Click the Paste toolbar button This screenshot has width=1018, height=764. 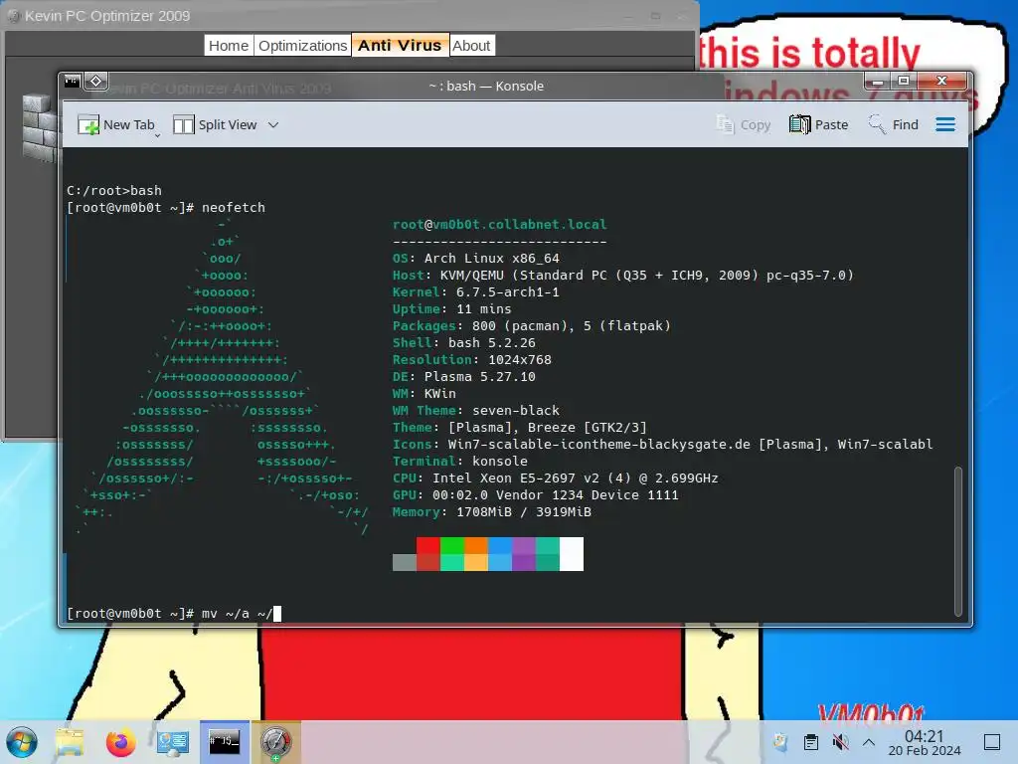tap(819, 124)
